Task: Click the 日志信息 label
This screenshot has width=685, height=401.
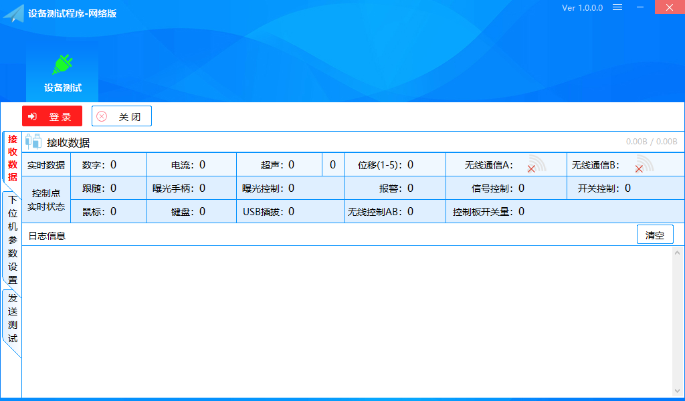Action: 47,236
